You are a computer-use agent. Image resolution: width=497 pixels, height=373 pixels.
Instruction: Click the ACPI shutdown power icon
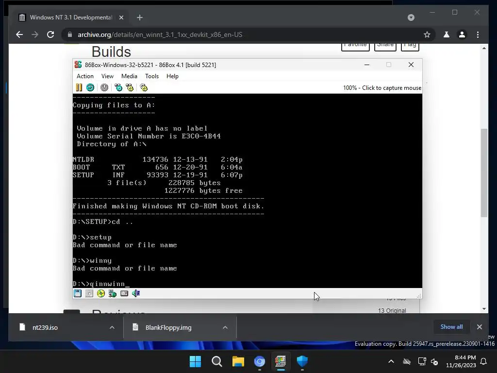(x=104, y=87)
